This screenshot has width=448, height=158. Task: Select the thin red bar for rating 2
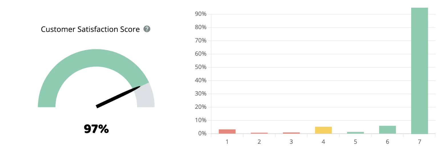pos(259,133)
